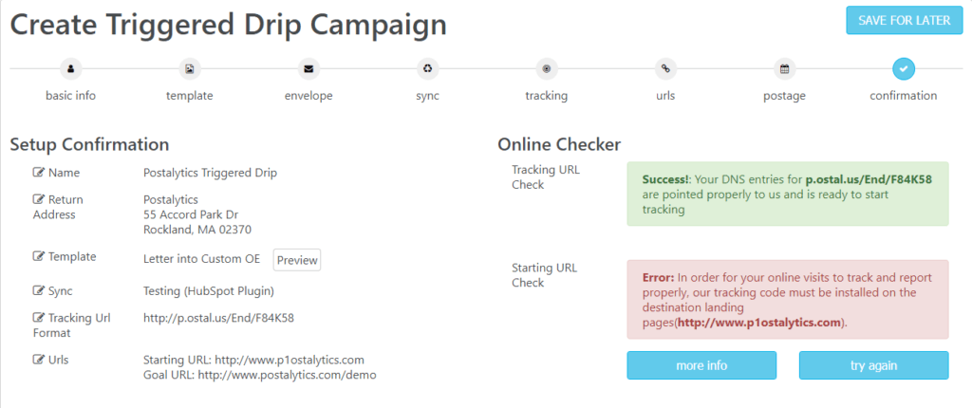Select the template step image icon
Image resolution: width=972 pixels, height=408 pixels.
coord(190,69)
